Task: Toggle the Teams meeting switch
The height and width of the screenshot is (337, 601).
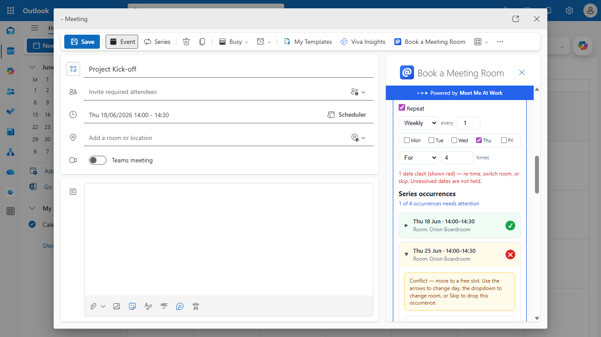Action: tap(98, 160)
